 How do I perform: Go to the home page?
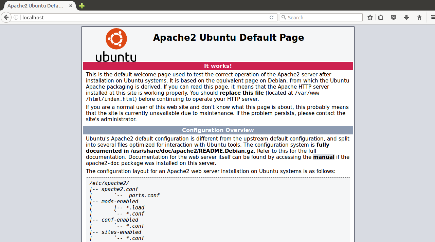coord(419,17)
